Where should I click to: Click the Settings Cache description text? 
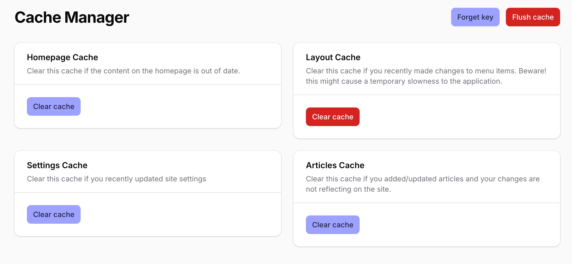click(x=116, y=179)
